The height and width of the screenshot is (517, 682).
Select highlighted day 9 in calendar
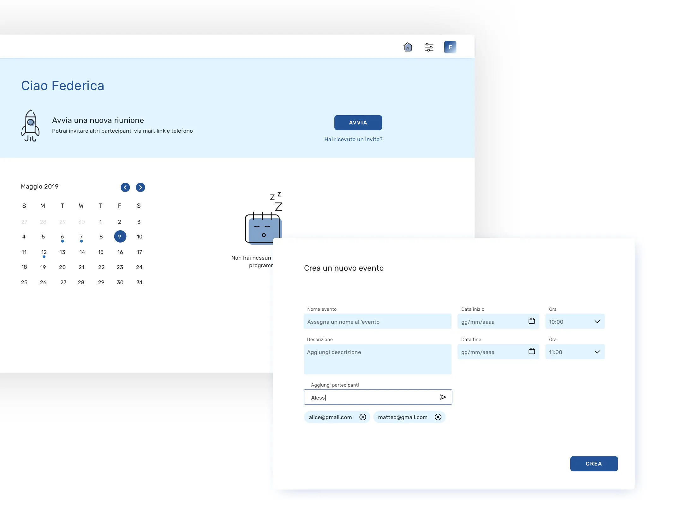pyautogui.click(x=120, y=237)
